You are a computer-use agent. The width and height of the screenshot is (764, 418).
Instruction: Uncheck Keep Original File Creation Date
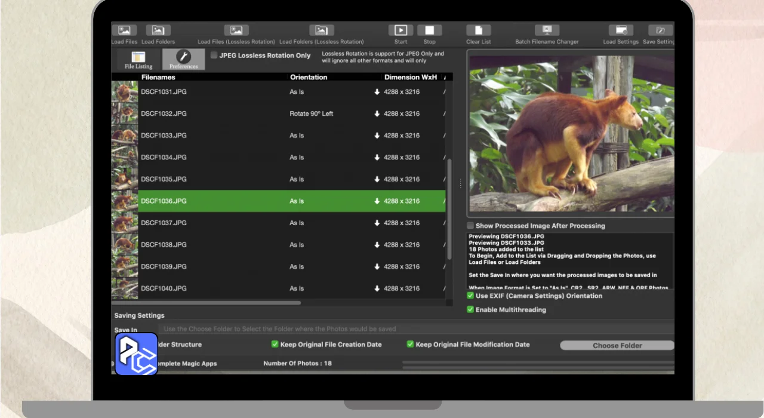[275, 345]
